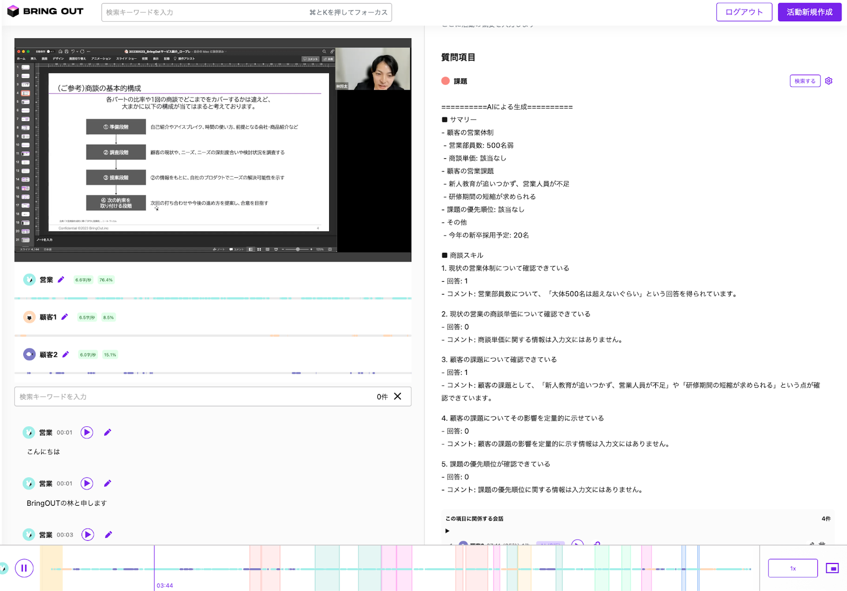Play the 営業 00:03 utterance
This screenshot has height=591, width=847.
pyautogui.click(x=88, y=535)
